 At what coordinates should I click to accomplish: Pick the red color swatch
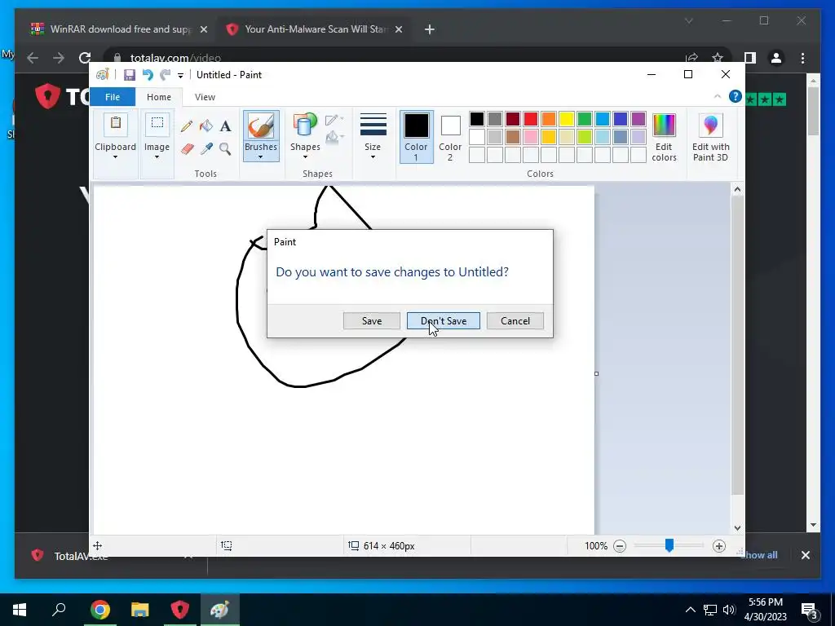pos(530,119)
